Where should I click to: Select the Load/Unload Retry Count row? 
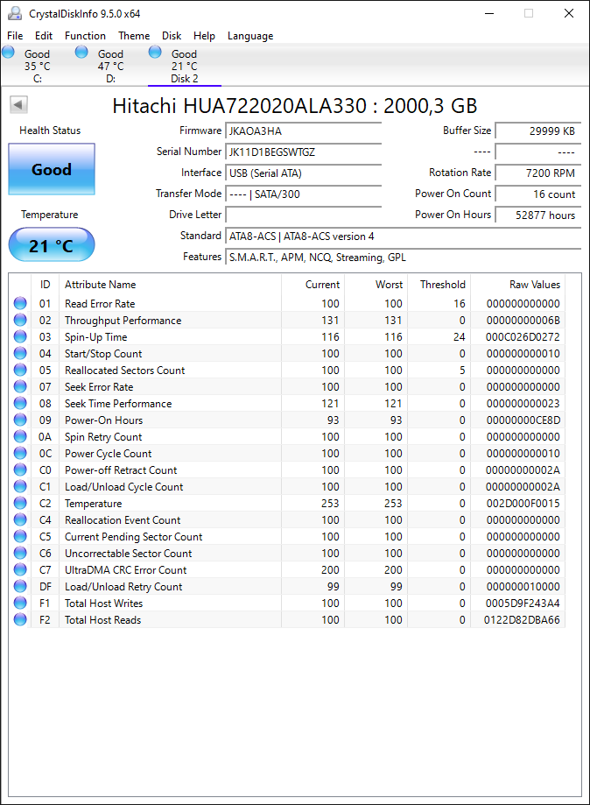(x=287, y=586)
